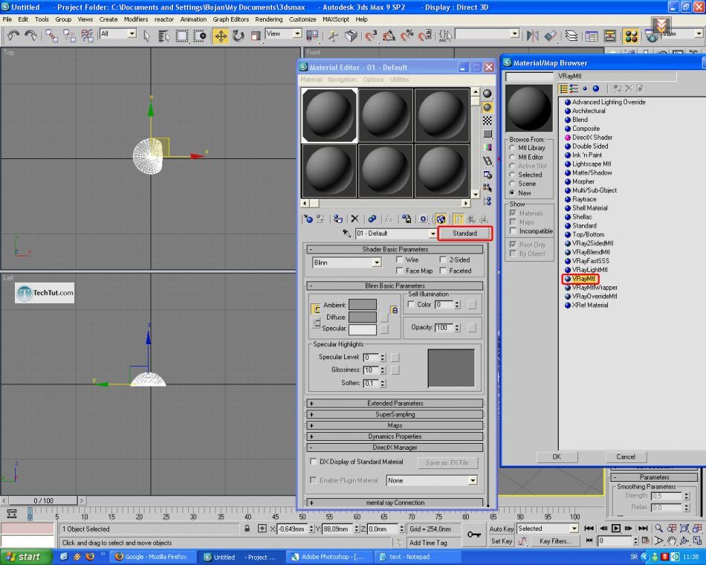The image size is (706, 565).
Task: Enable the Wire checkbox
Action: pos(399,259)
